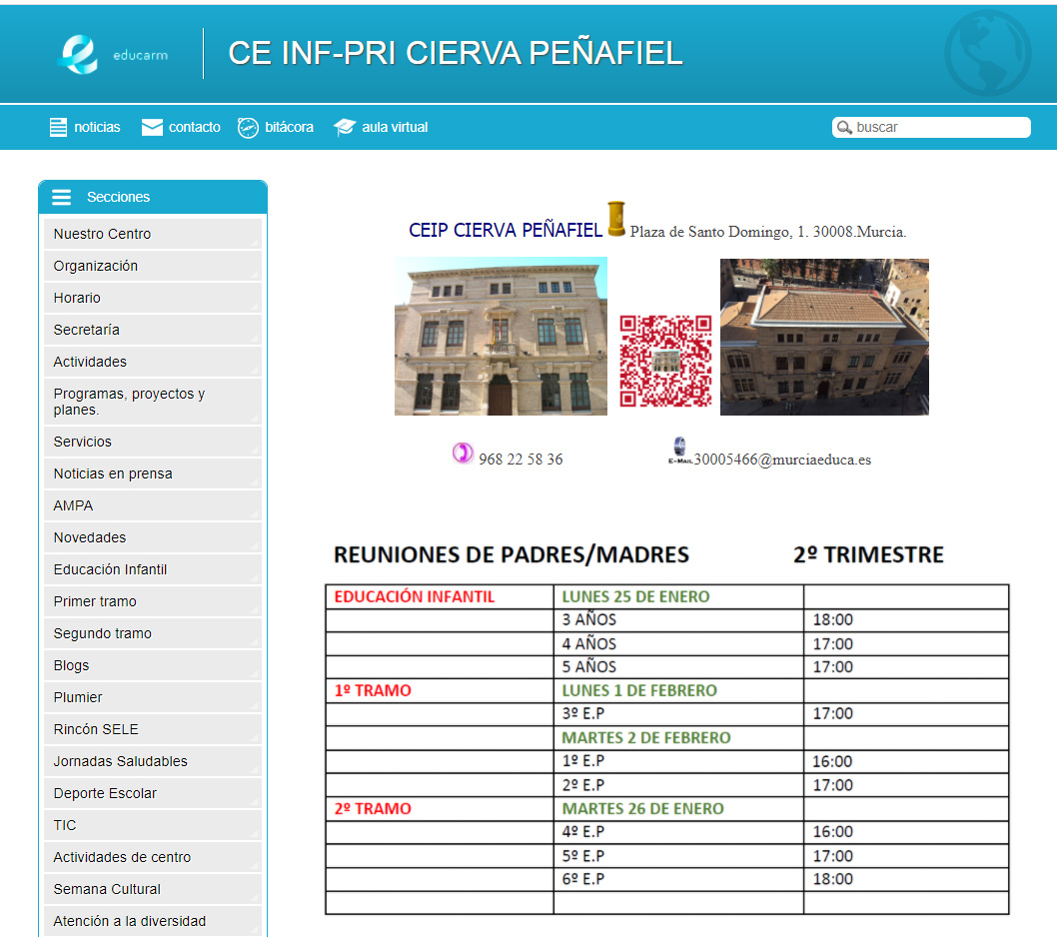The image size is (1057, 937).
Task: Toggle the Secciones hamburger menu icon
Action: [x=62, y=197]
